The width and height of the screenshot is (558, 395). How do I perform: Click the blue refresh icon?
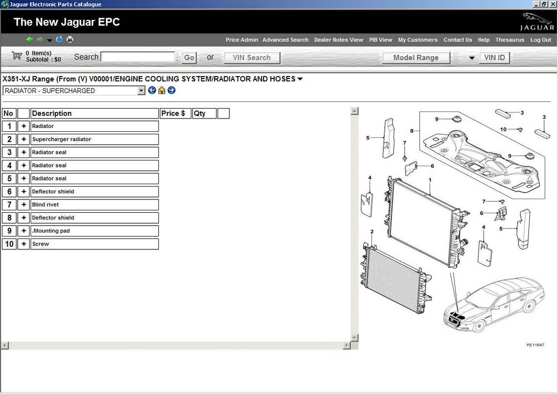pyautogui.click(x=59, y=39)
